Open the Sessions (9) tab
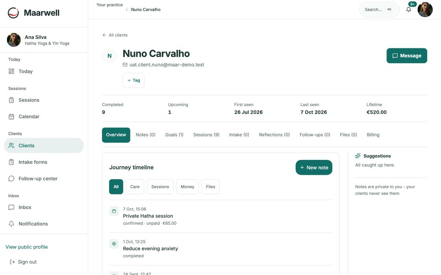The width and height of the screenshot is (441, 275). click(206, 135)
